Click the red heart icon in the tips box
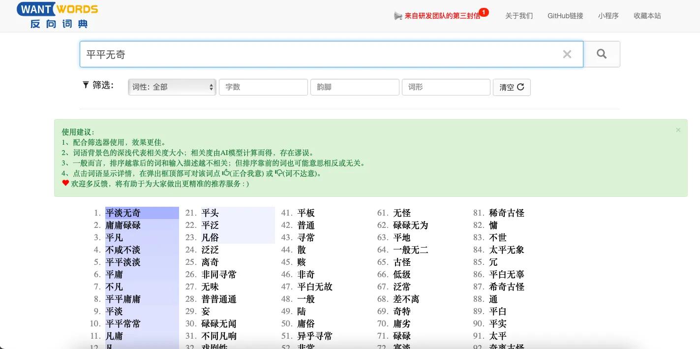 pos(65,183)
